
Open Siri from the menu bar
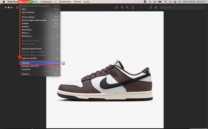pyautogui.click(x=180, y=2)
